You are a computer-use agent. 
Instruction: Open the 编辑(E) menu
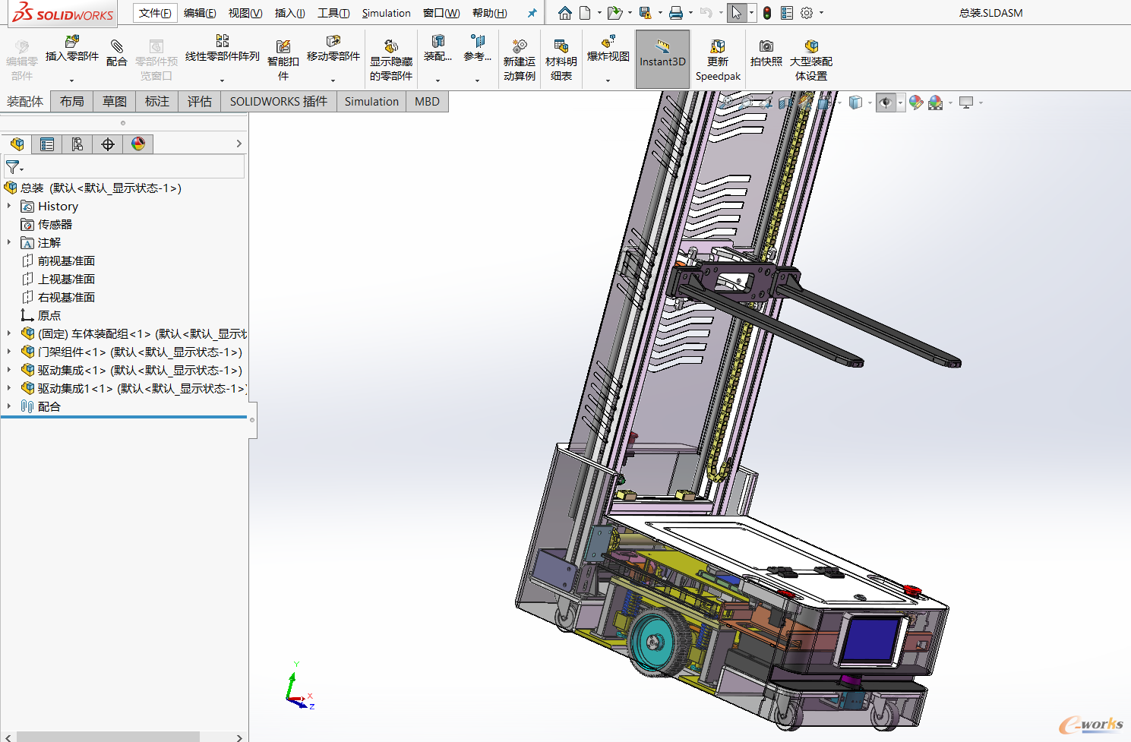tap(200, 13)
